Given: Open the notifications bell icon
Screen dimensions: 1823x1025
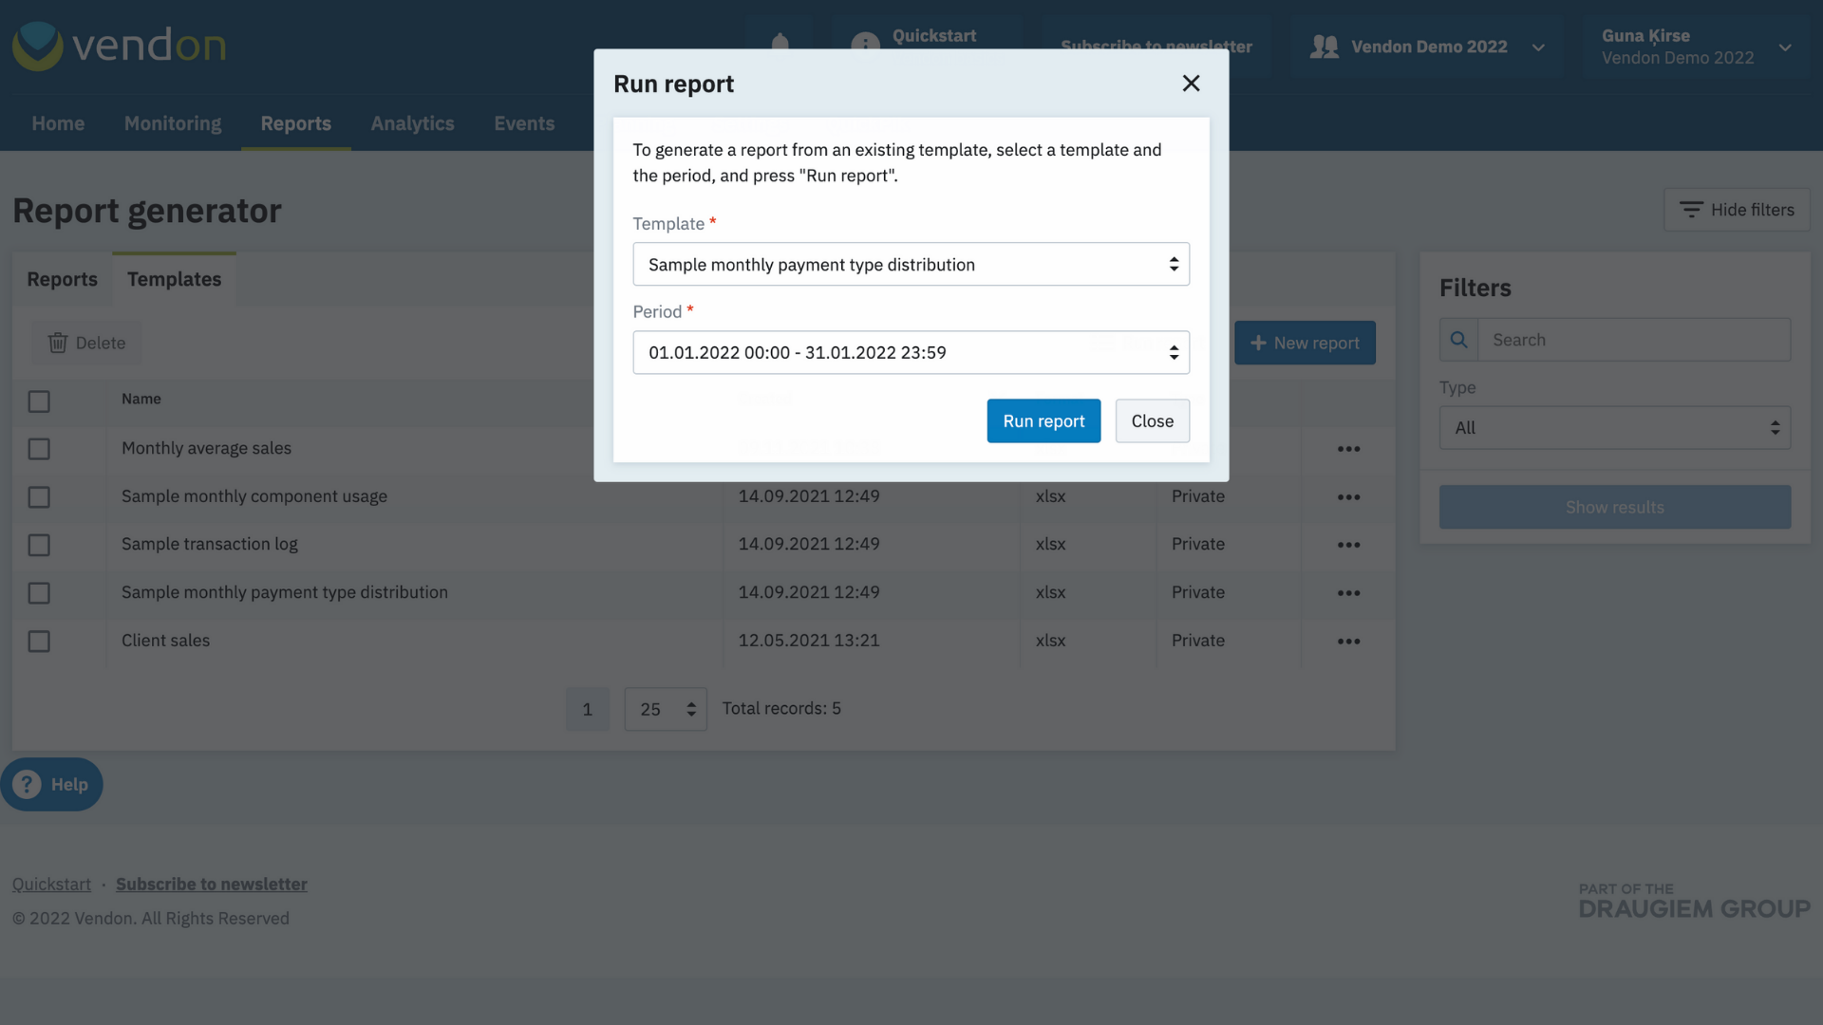Looking at the screenshot, I should pyautogui.click(x=780, y=43).
